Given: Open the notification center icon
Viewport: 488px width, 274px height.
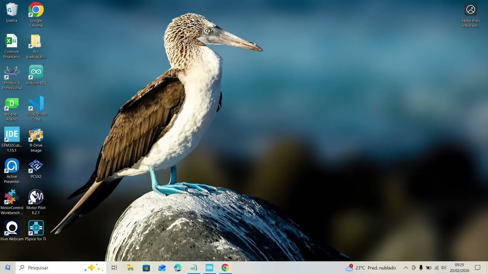Looking at the screenshot, I should [478, 268].
